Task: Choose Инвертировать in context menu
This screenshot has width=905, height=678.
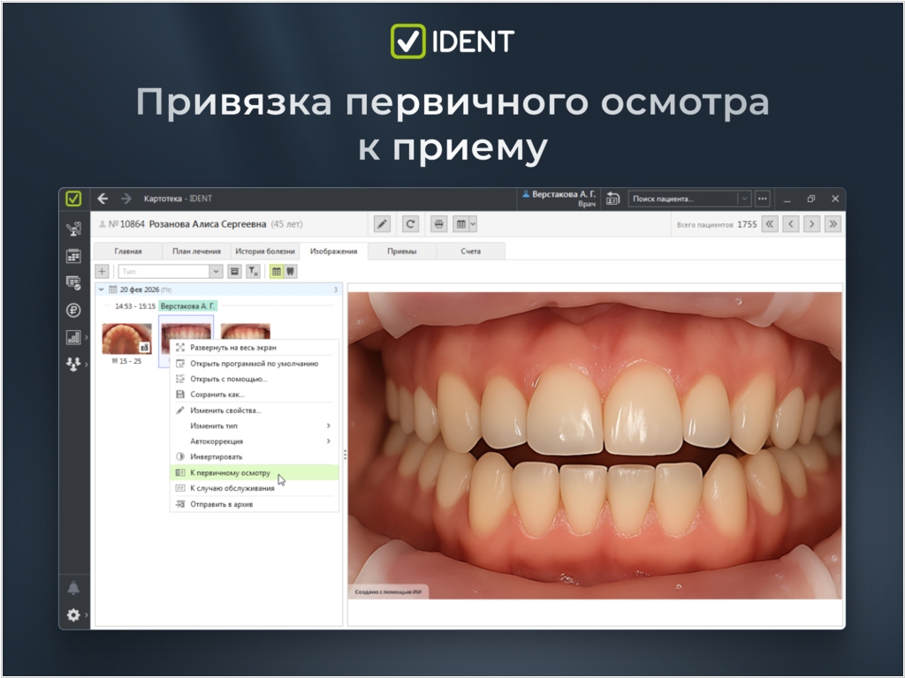Action: (x=216, y=457)
